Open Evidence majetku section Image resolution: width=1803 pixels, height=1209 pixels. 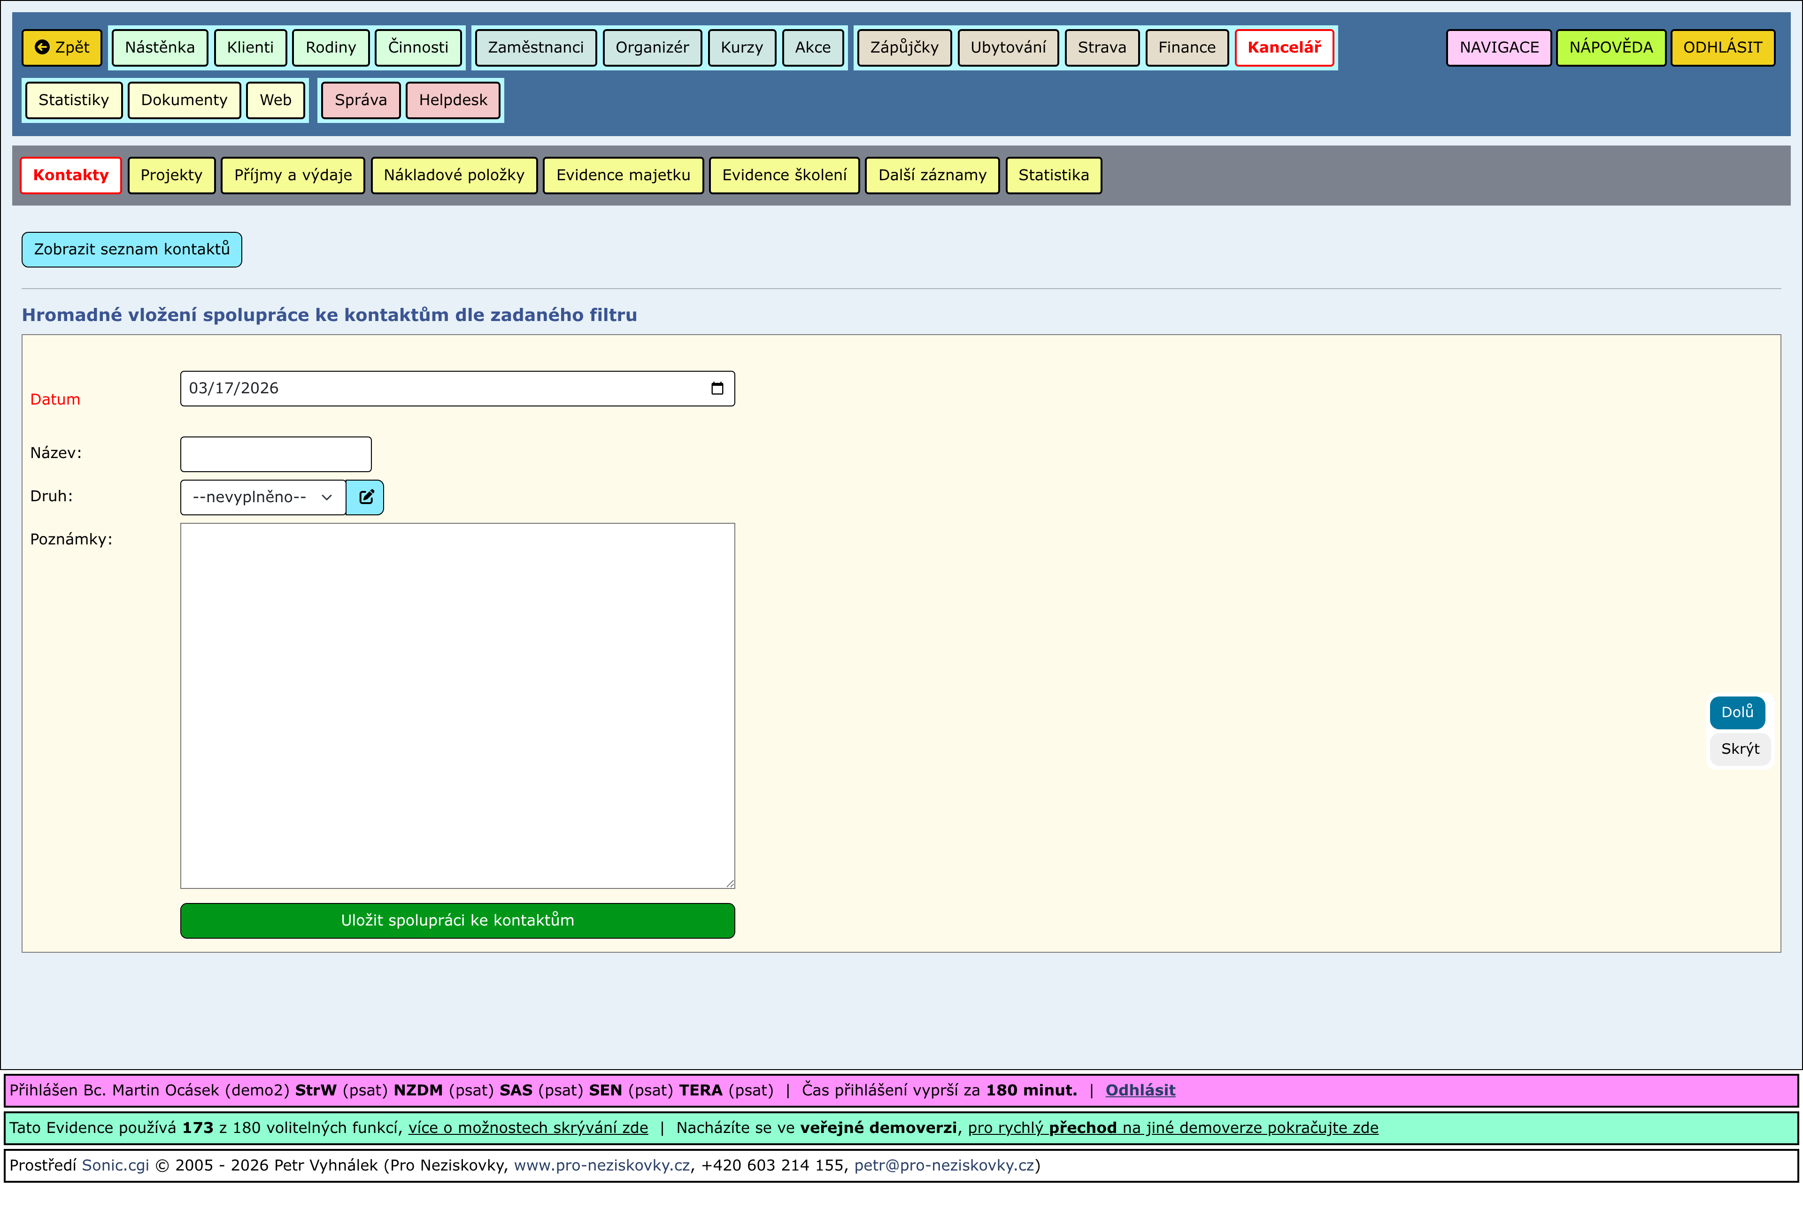(622, 176)
